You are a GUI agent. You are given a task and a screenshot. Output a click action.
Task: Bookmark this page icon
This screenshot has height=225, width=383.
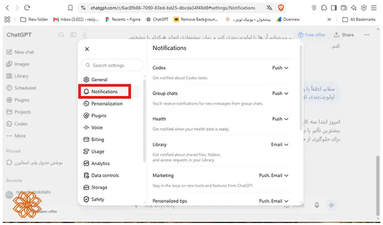tap(70, 8)
